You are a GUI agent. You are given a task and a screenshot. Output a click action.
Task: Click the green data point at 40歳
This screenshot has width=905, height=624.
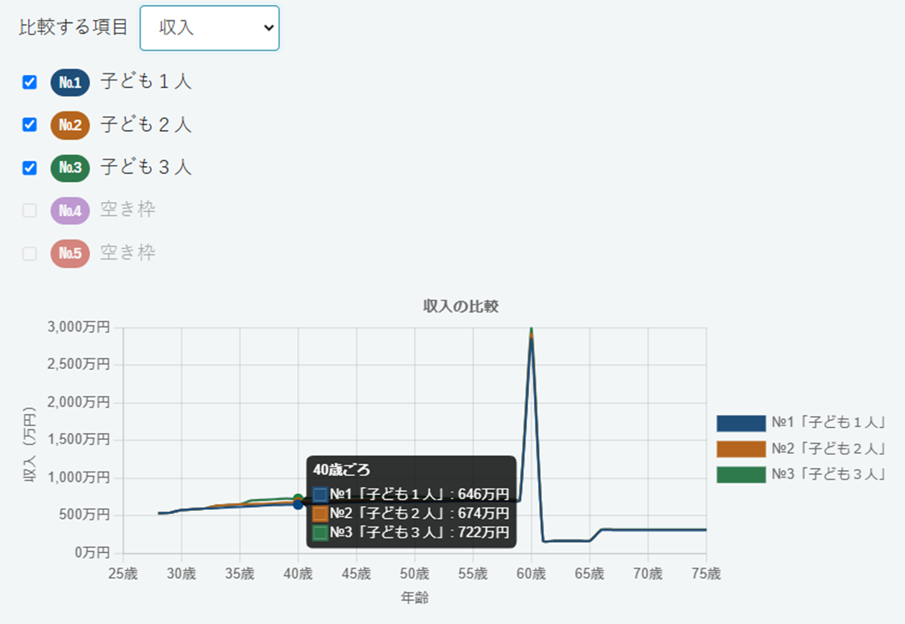click(298, 497)
